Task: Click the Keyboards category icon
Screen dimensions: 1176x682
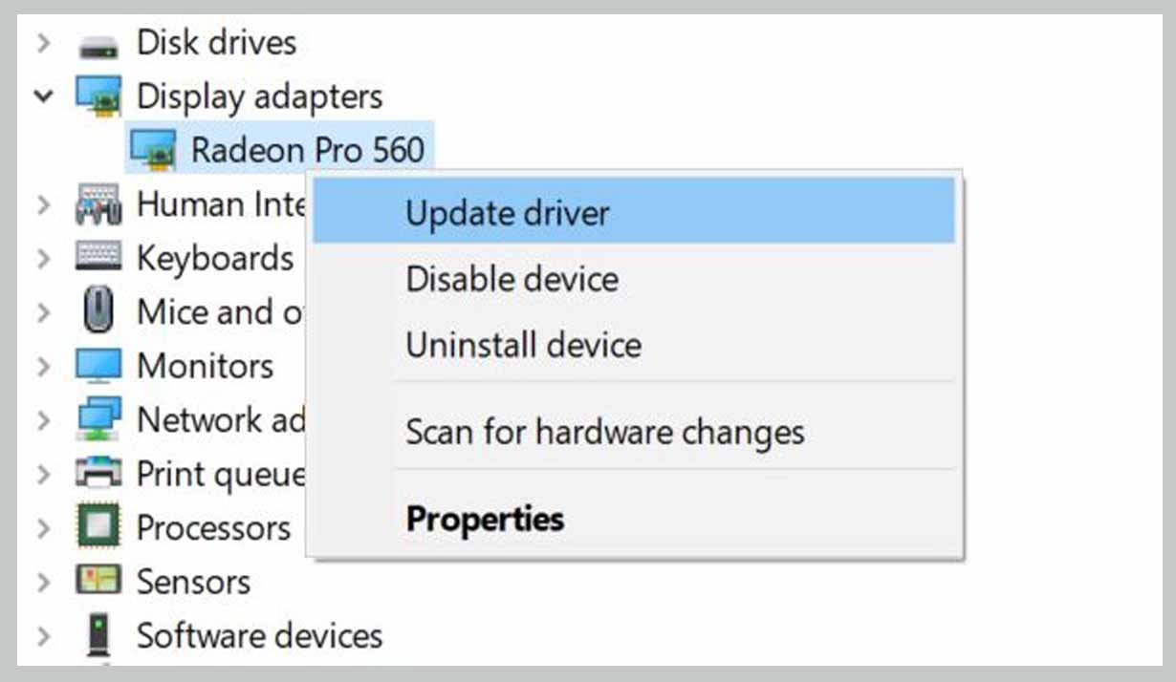Action: coord(98,258)
